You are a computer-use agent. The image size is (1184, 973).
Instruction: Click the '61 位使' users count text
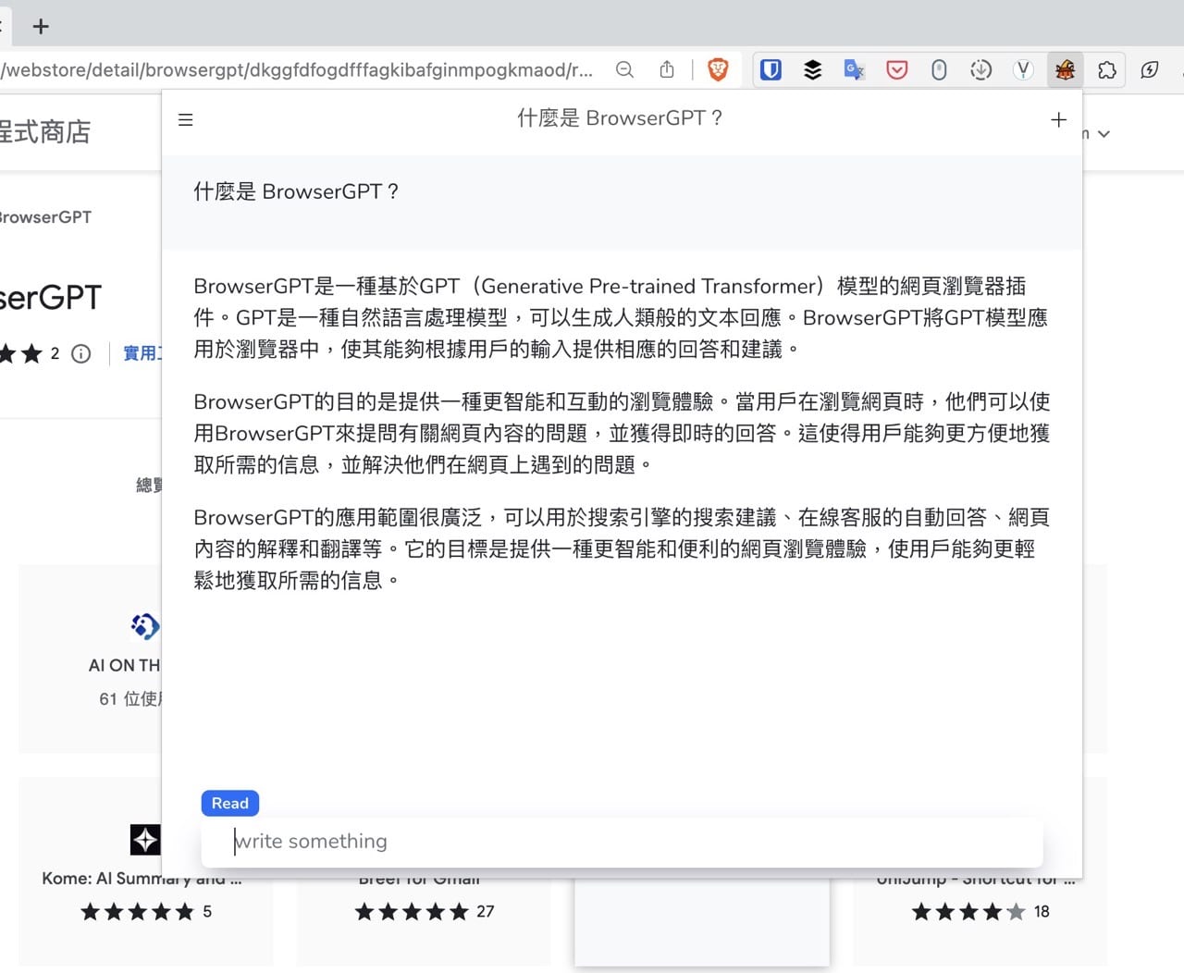tap(129, 699)
